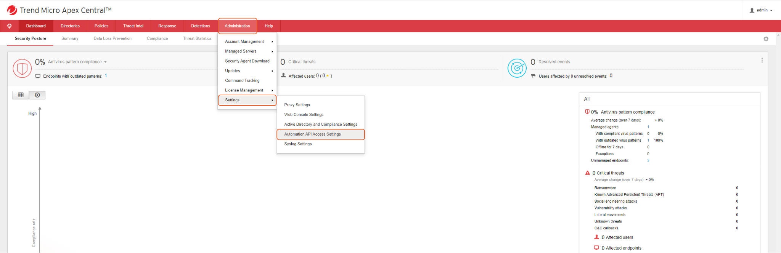Click the Trend Micro shield home icon
The image size is (781, 253).
coord(10,26)
